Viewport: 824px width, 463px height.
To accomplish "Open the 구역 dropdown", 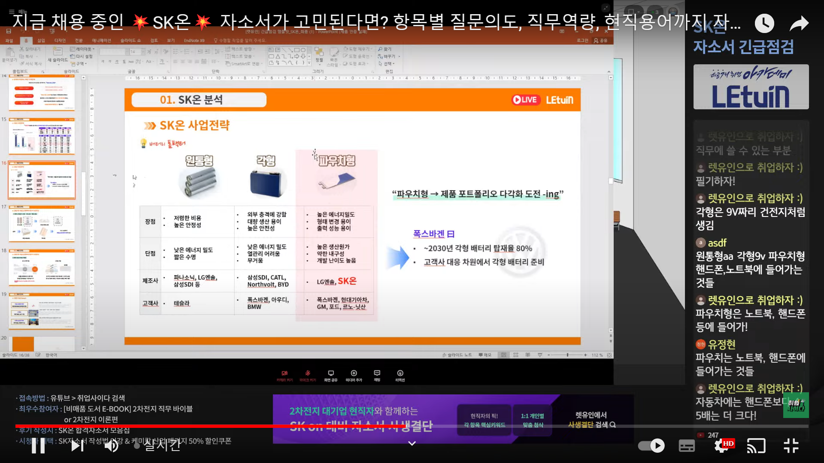I will tap(79, 63).
